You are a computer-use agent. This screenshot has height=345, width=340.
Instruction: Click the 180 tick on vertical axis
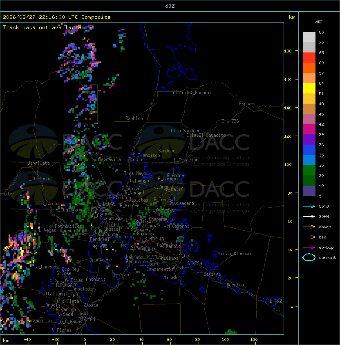(288, 51)
